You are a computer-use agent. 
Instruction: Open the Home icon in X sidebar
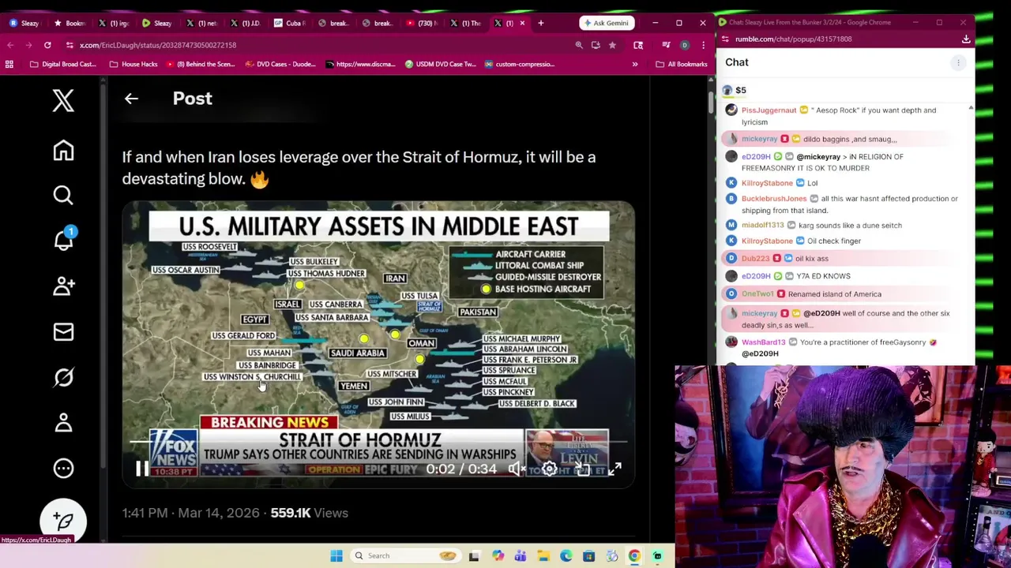[63, 150]
